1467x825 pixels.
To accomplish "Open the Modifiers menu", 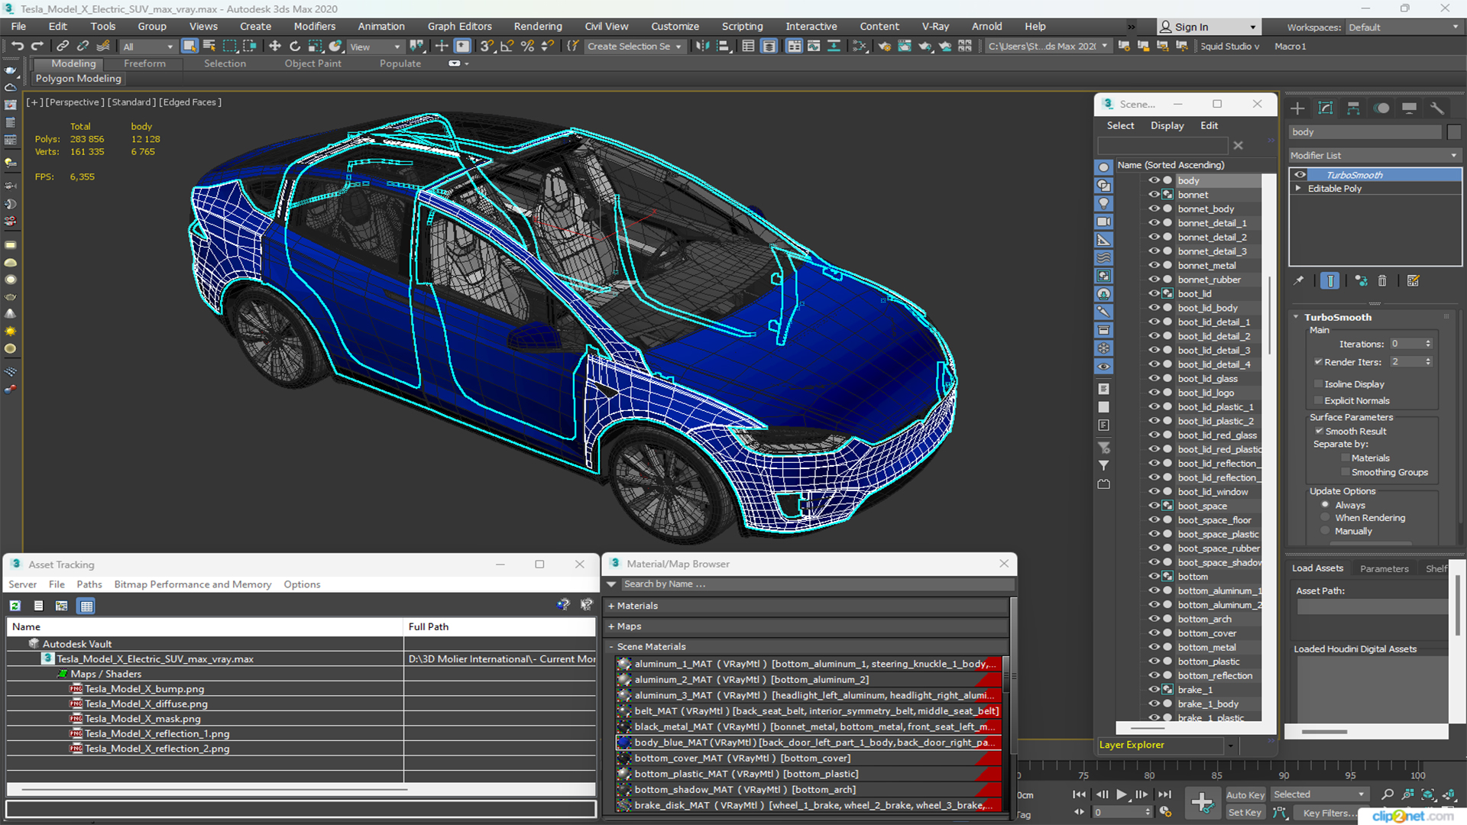I will (315, 27).
